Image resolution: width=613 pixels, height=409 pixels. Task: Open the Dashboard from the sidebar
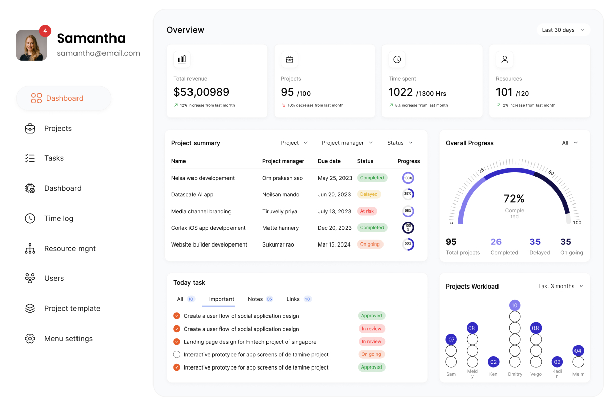click(x=63, y=98)
